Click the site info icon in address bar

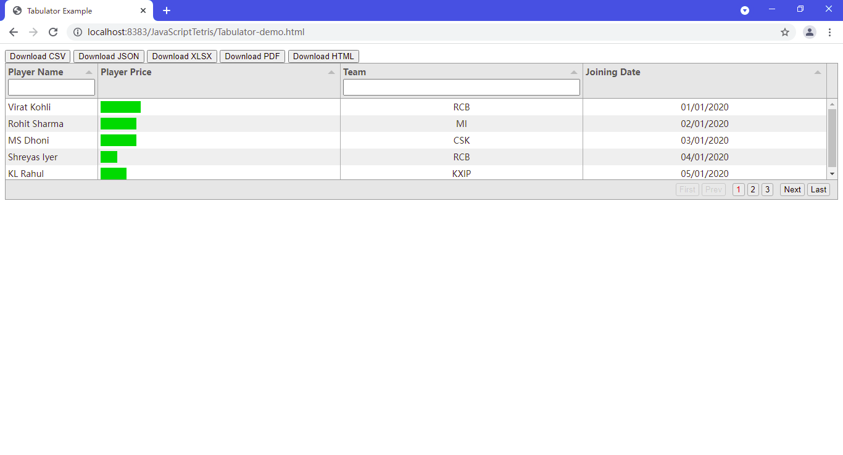point(78,32)
